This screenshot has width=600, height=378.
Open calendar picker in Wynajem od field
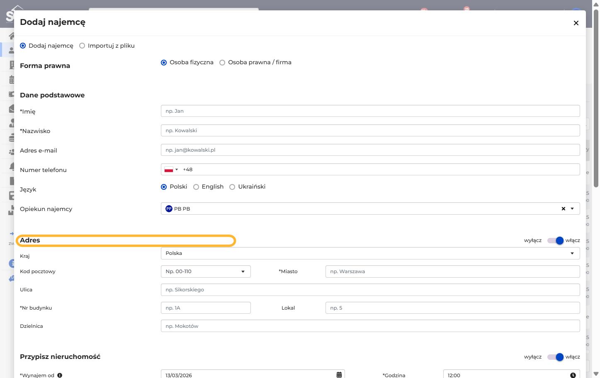pos(339,375)
